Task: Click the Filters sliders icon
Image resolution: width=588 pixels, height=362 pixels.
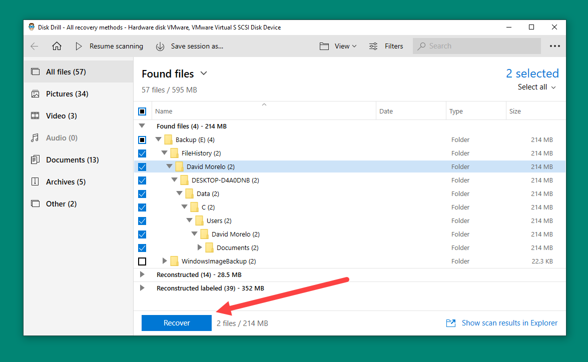Action: 373,46
